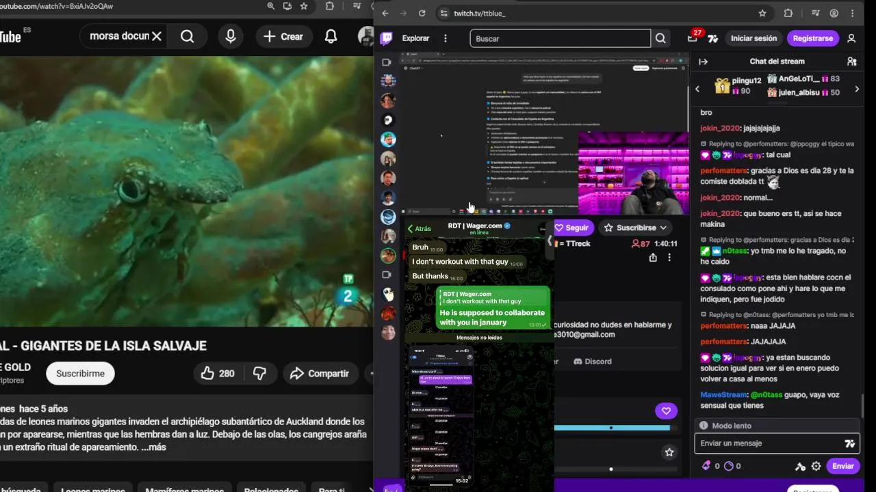This screenshot has height=492, width=876.
Task: Open zoom magnifier icon in YouTube address bar
Action: coord(271,6)
